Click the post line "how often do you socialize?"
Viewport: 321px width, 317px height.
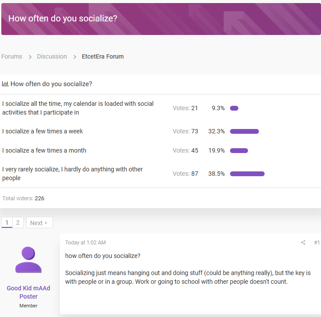(x=103, y=256)
